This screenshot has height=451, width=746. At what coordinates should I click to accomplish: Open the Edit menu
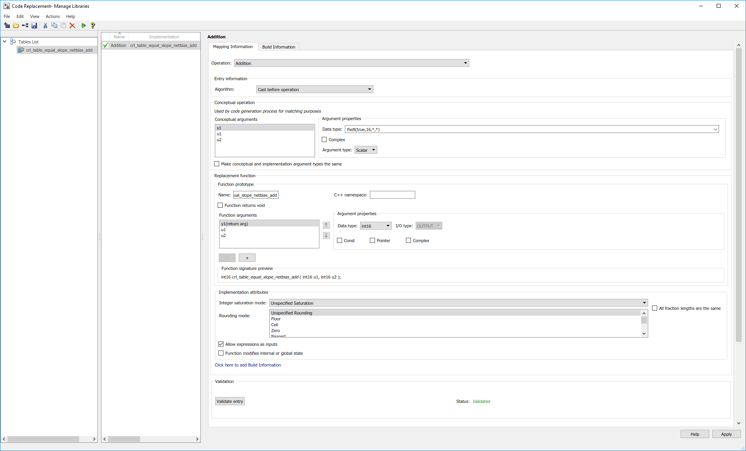click(x=20, y=16)
